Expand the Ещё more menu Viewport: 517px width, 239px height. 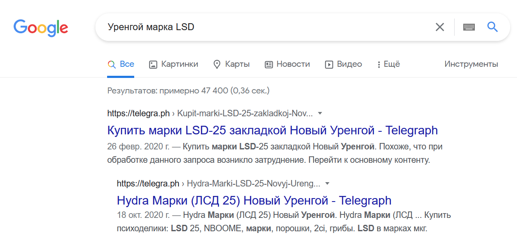388,64
